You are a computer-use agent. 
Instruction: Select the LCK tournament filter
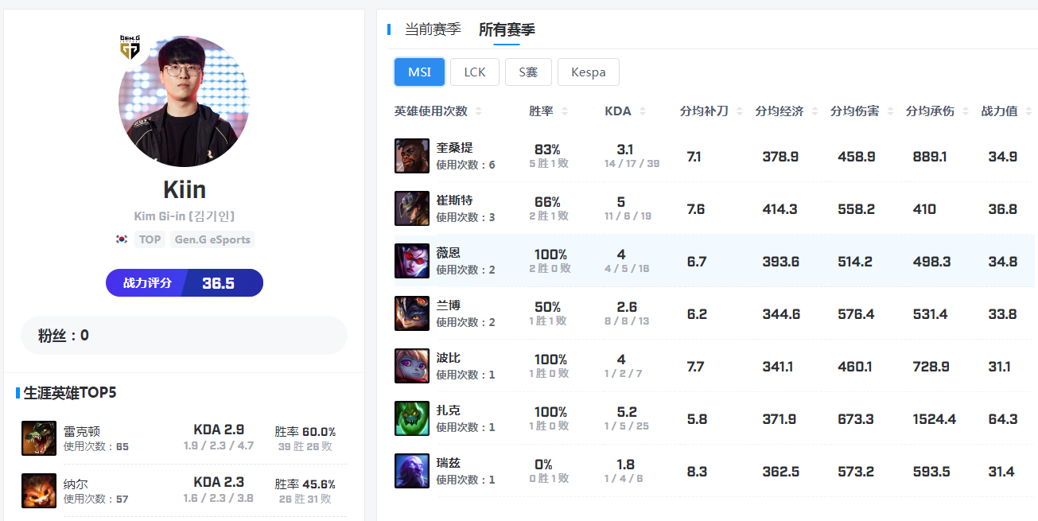point(475,72)
